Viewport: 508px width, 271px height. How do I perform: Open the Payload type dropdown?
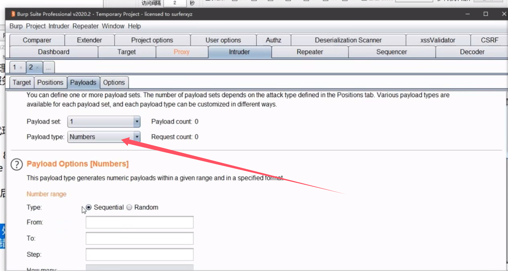pyautogui.click(x=104, y=137)
